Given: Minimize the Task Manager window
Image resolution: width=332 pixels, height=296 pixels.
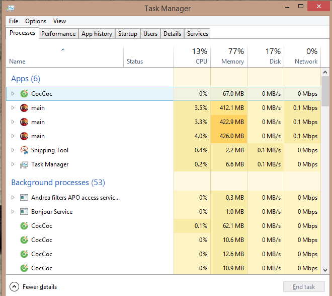Looking at the screenshot, I should click(x=287, y=7).
